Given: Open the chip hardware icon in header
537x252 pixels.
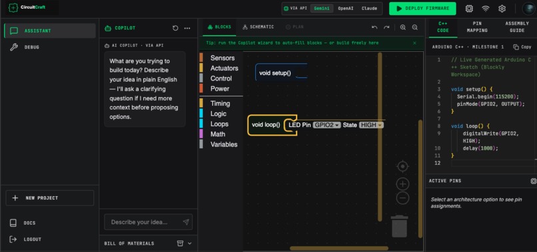Looking at the screenshot, I should tap(469, 9).
